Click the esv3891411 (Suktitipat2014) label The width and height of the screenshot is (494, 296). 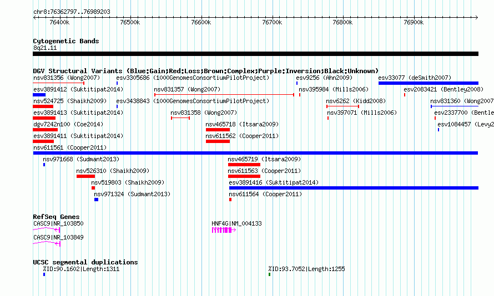click(78, 136)
